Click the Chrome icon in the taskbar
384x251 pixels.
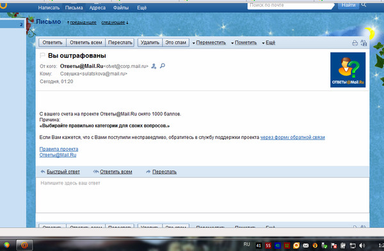[6, 245]
